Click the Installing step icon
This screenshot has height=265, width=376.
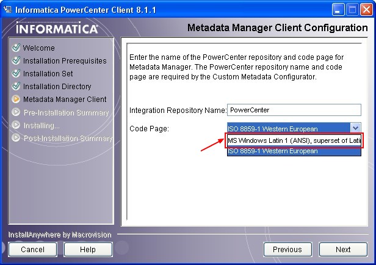tap(16, 125)
